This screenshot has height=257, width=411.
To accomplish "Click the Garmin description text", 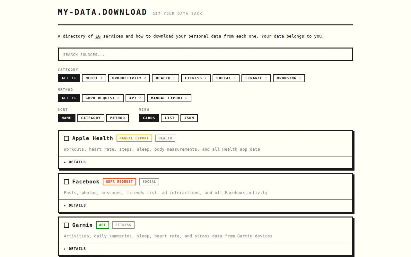I will pyautogui.click(x=168, y=236).
